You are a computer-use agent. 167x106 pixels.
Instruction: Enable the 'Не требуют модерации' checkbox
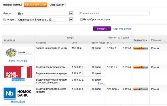(81, 19)
